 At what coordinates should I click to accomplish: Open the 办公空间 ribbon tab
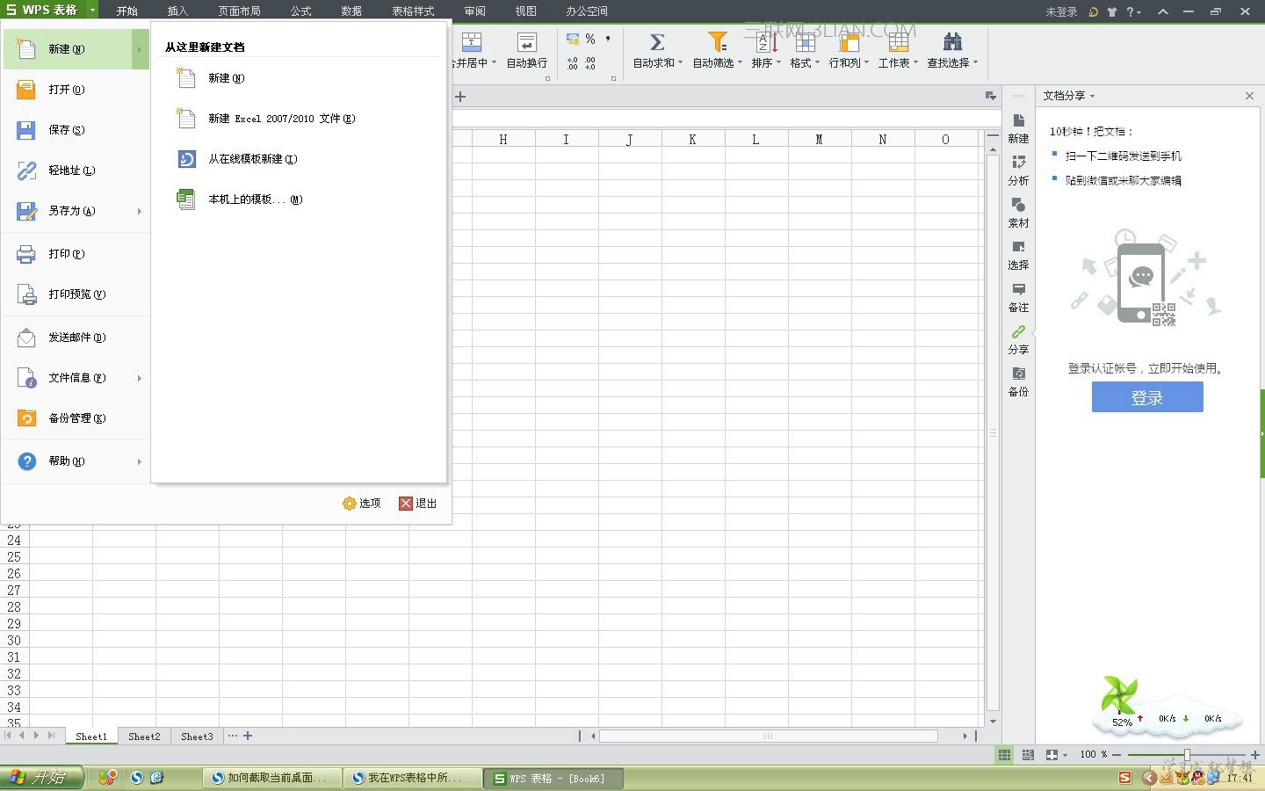tap(587, 11)
